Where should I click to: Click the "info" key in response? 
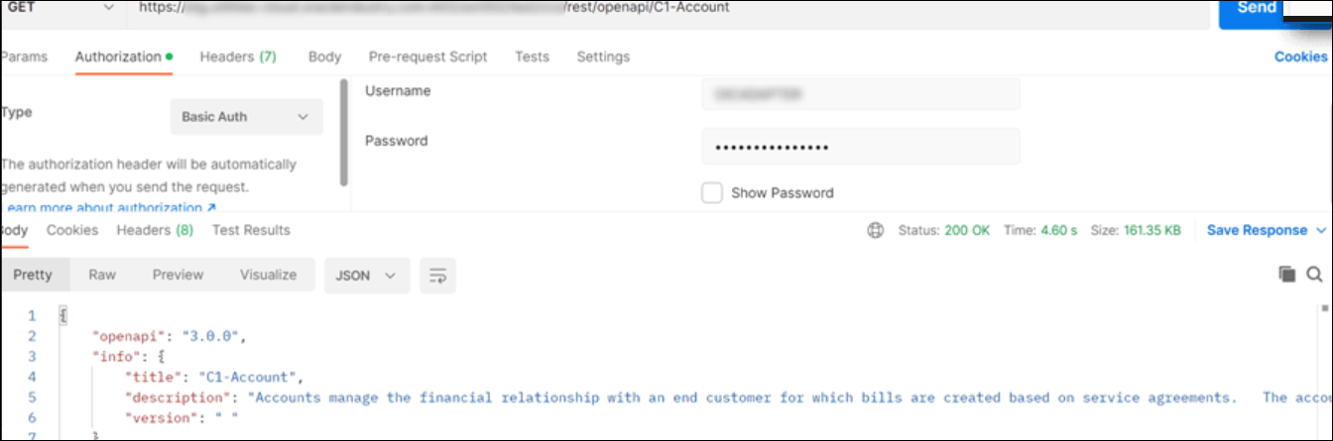tap(116, 357)
